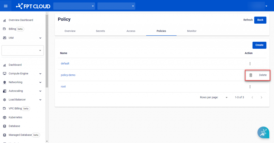Click the Load Balancer sidebar icon
This screenshot has height=143, width=274.
coord(5,100)
